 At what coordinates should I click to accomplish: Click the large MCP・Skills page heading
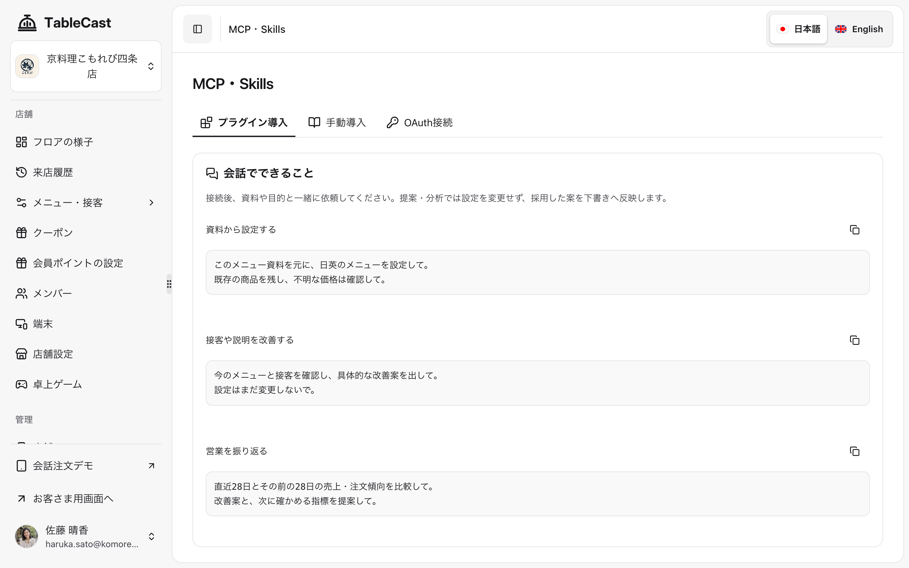click(x=233, y=84)
